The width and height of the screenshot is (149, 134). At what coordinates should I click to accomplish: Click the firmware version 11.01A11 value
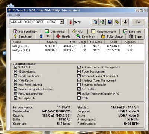[64, 107]
